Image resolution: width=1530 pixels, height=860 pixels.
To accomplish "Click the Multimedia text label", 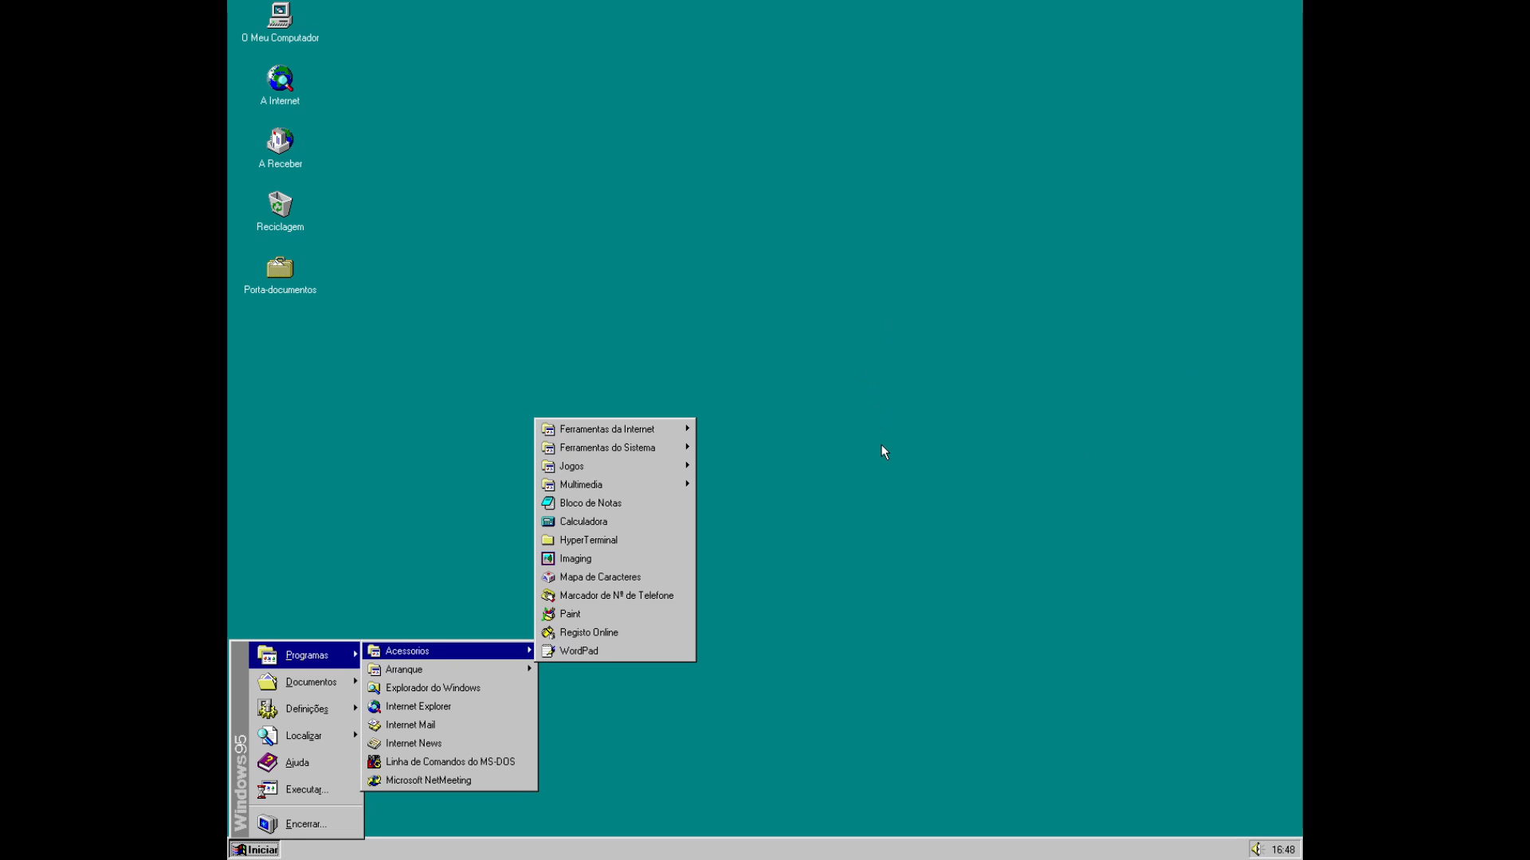I will point(581,485).
